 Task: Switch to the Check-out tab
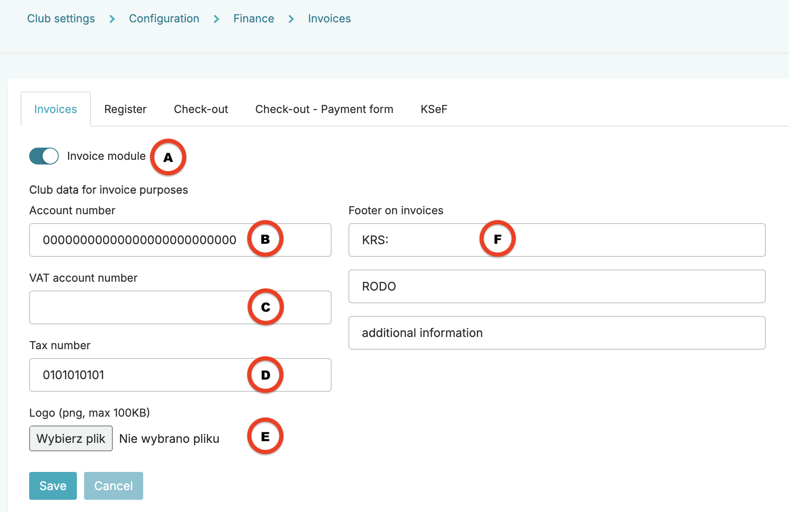tap(201, 109)
